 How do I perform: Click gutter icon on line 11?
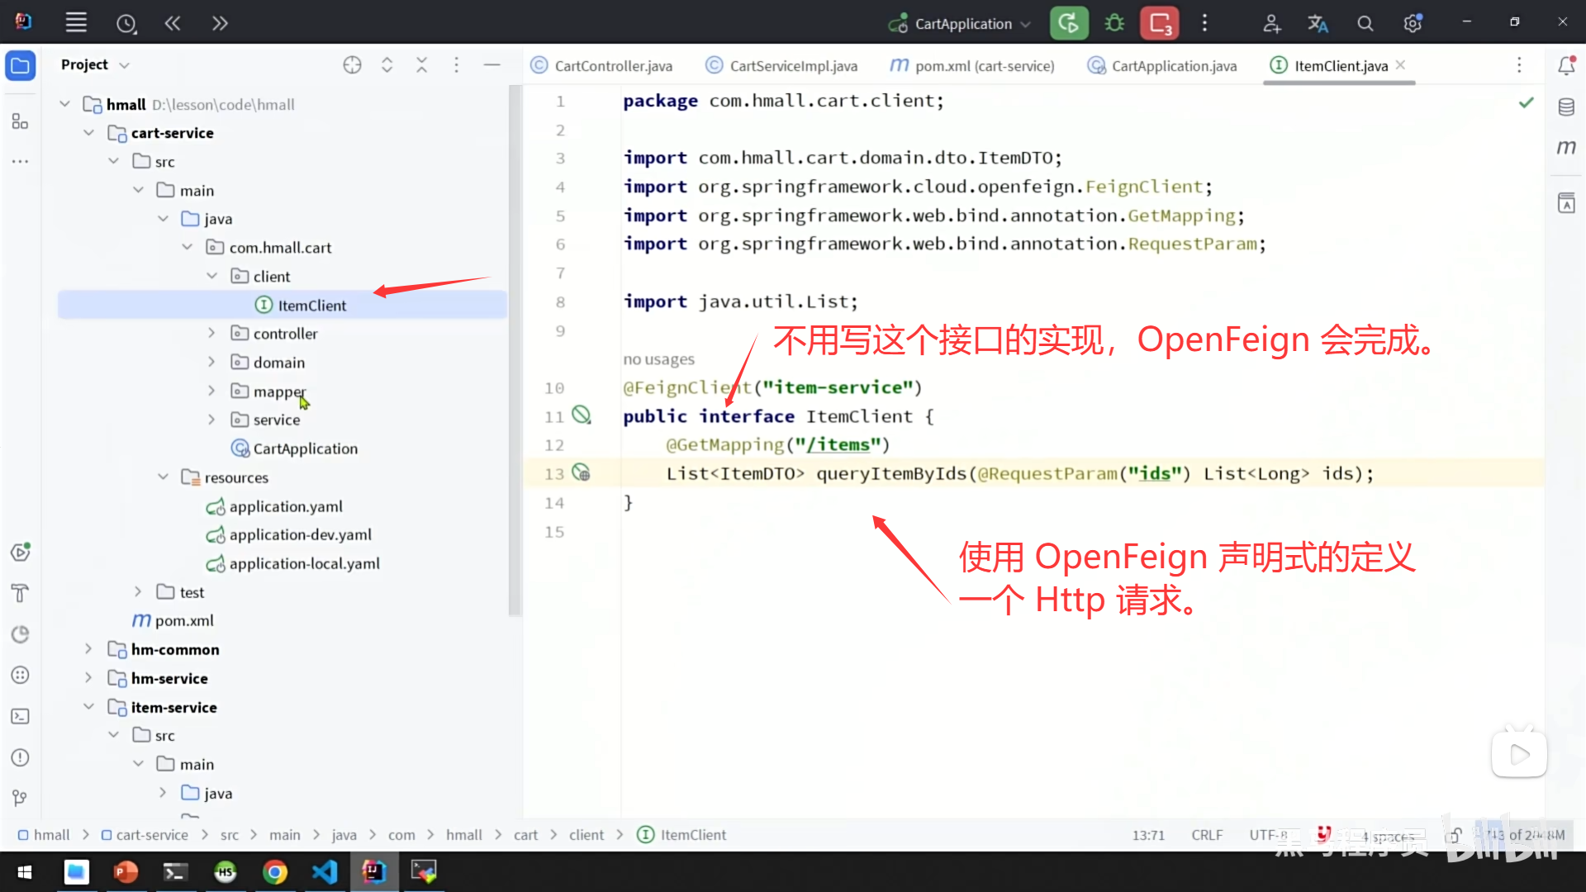(582, 415)
